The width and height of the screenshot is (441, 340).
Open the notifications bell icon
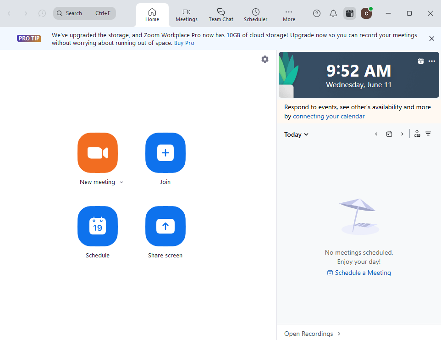pyautogui.click(x=333, y=13)
